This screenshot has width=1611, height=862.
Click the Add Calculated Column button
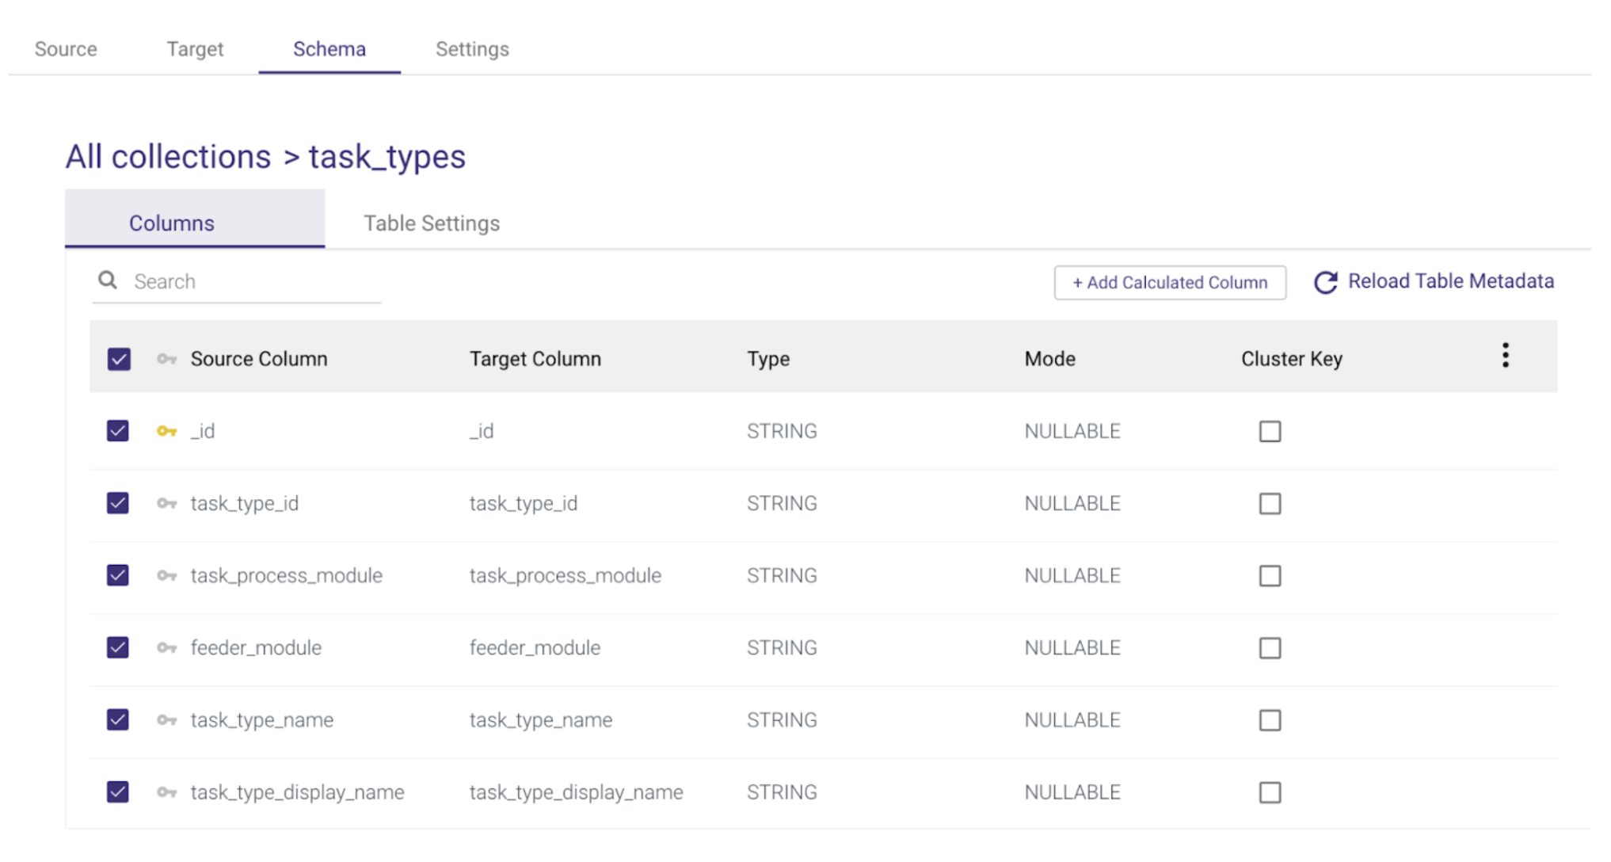pyautogui.click(x=1169, y=283)
